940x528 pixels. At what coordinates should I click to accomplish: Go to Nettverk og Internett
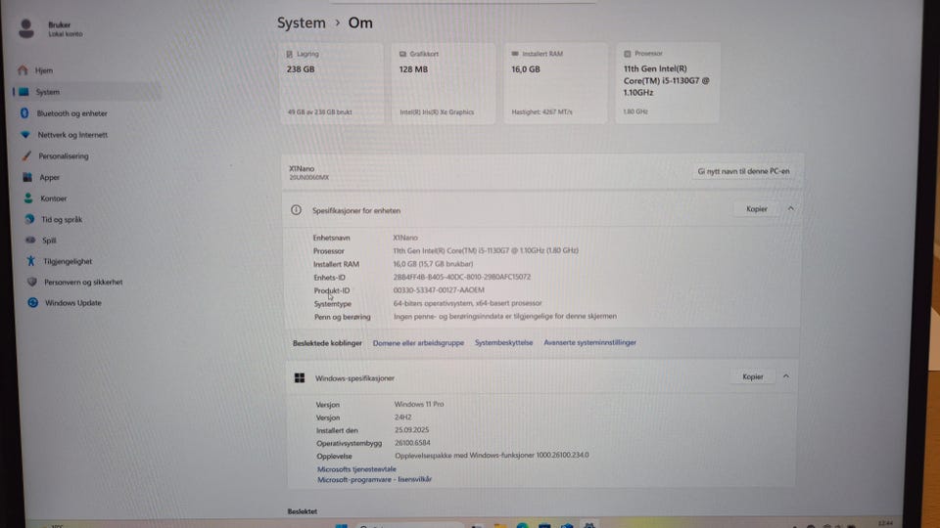coord(71,135)
